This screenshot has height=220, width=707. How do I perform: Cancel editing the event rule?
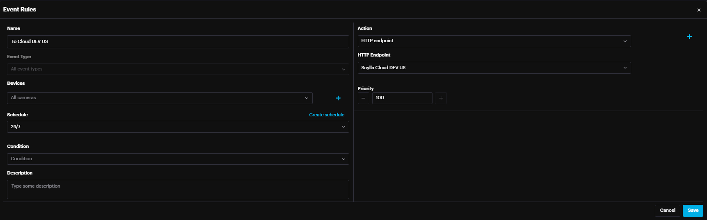coord(667,211)
